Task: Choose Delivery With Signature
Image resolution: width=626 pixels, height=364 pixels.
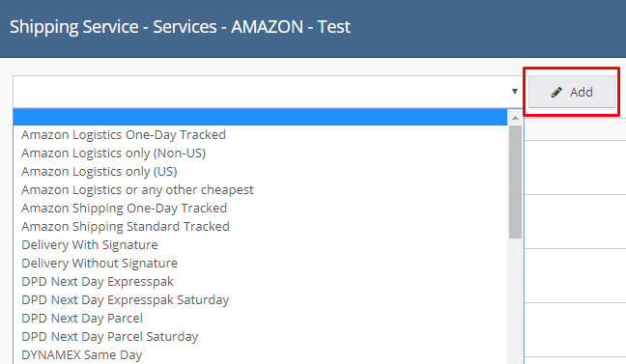Action: (x=90, y=245)
